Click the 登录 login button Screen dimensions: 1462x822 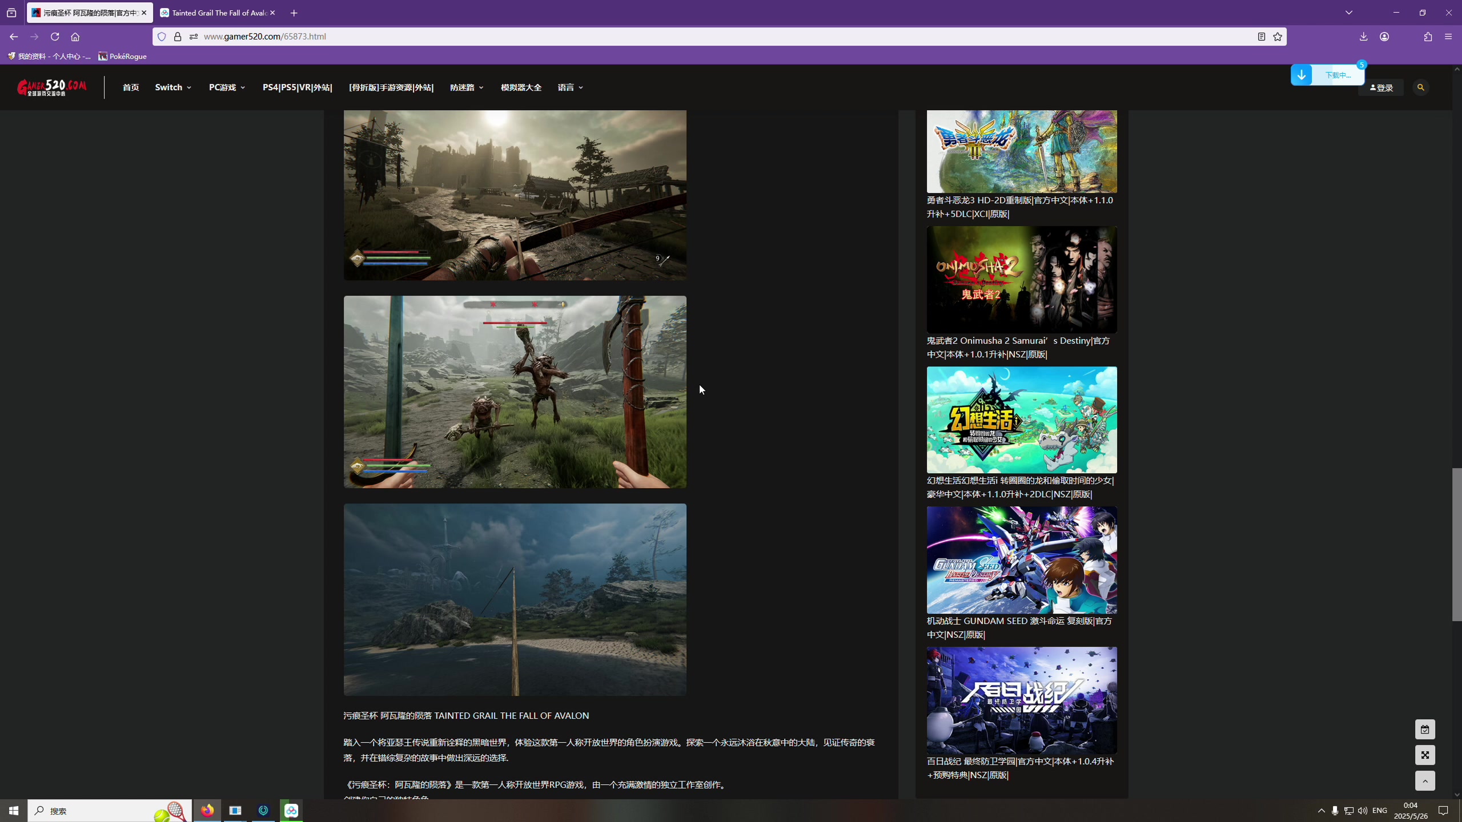pyautogui.click(x=1381, y=87)
